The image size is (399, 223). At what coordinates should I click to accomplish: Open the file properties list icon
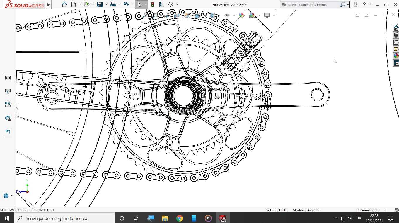click(x=162, y=4)
